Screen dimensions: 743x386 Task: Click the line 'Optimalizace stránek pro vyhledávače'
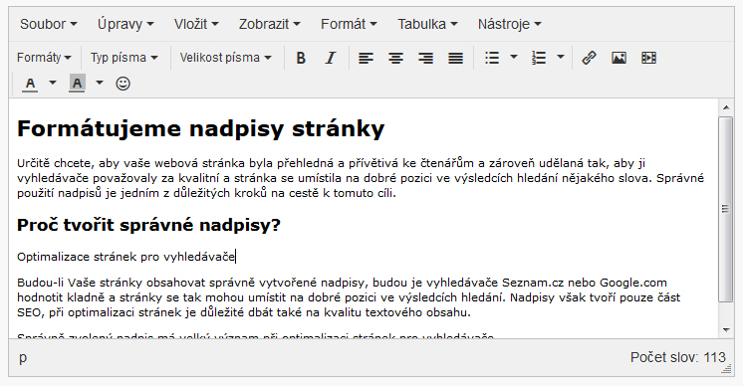tap(126, 257)
